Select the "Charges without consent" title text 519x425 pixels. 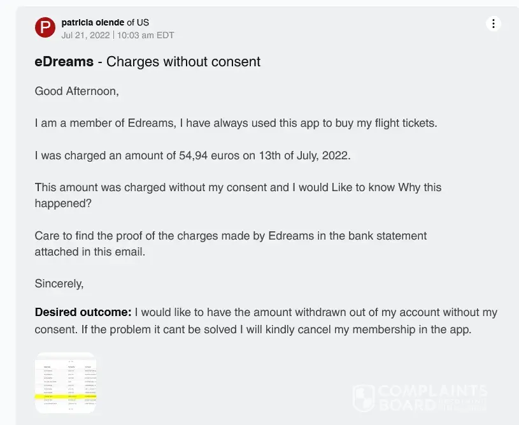(x=183, y=62)
